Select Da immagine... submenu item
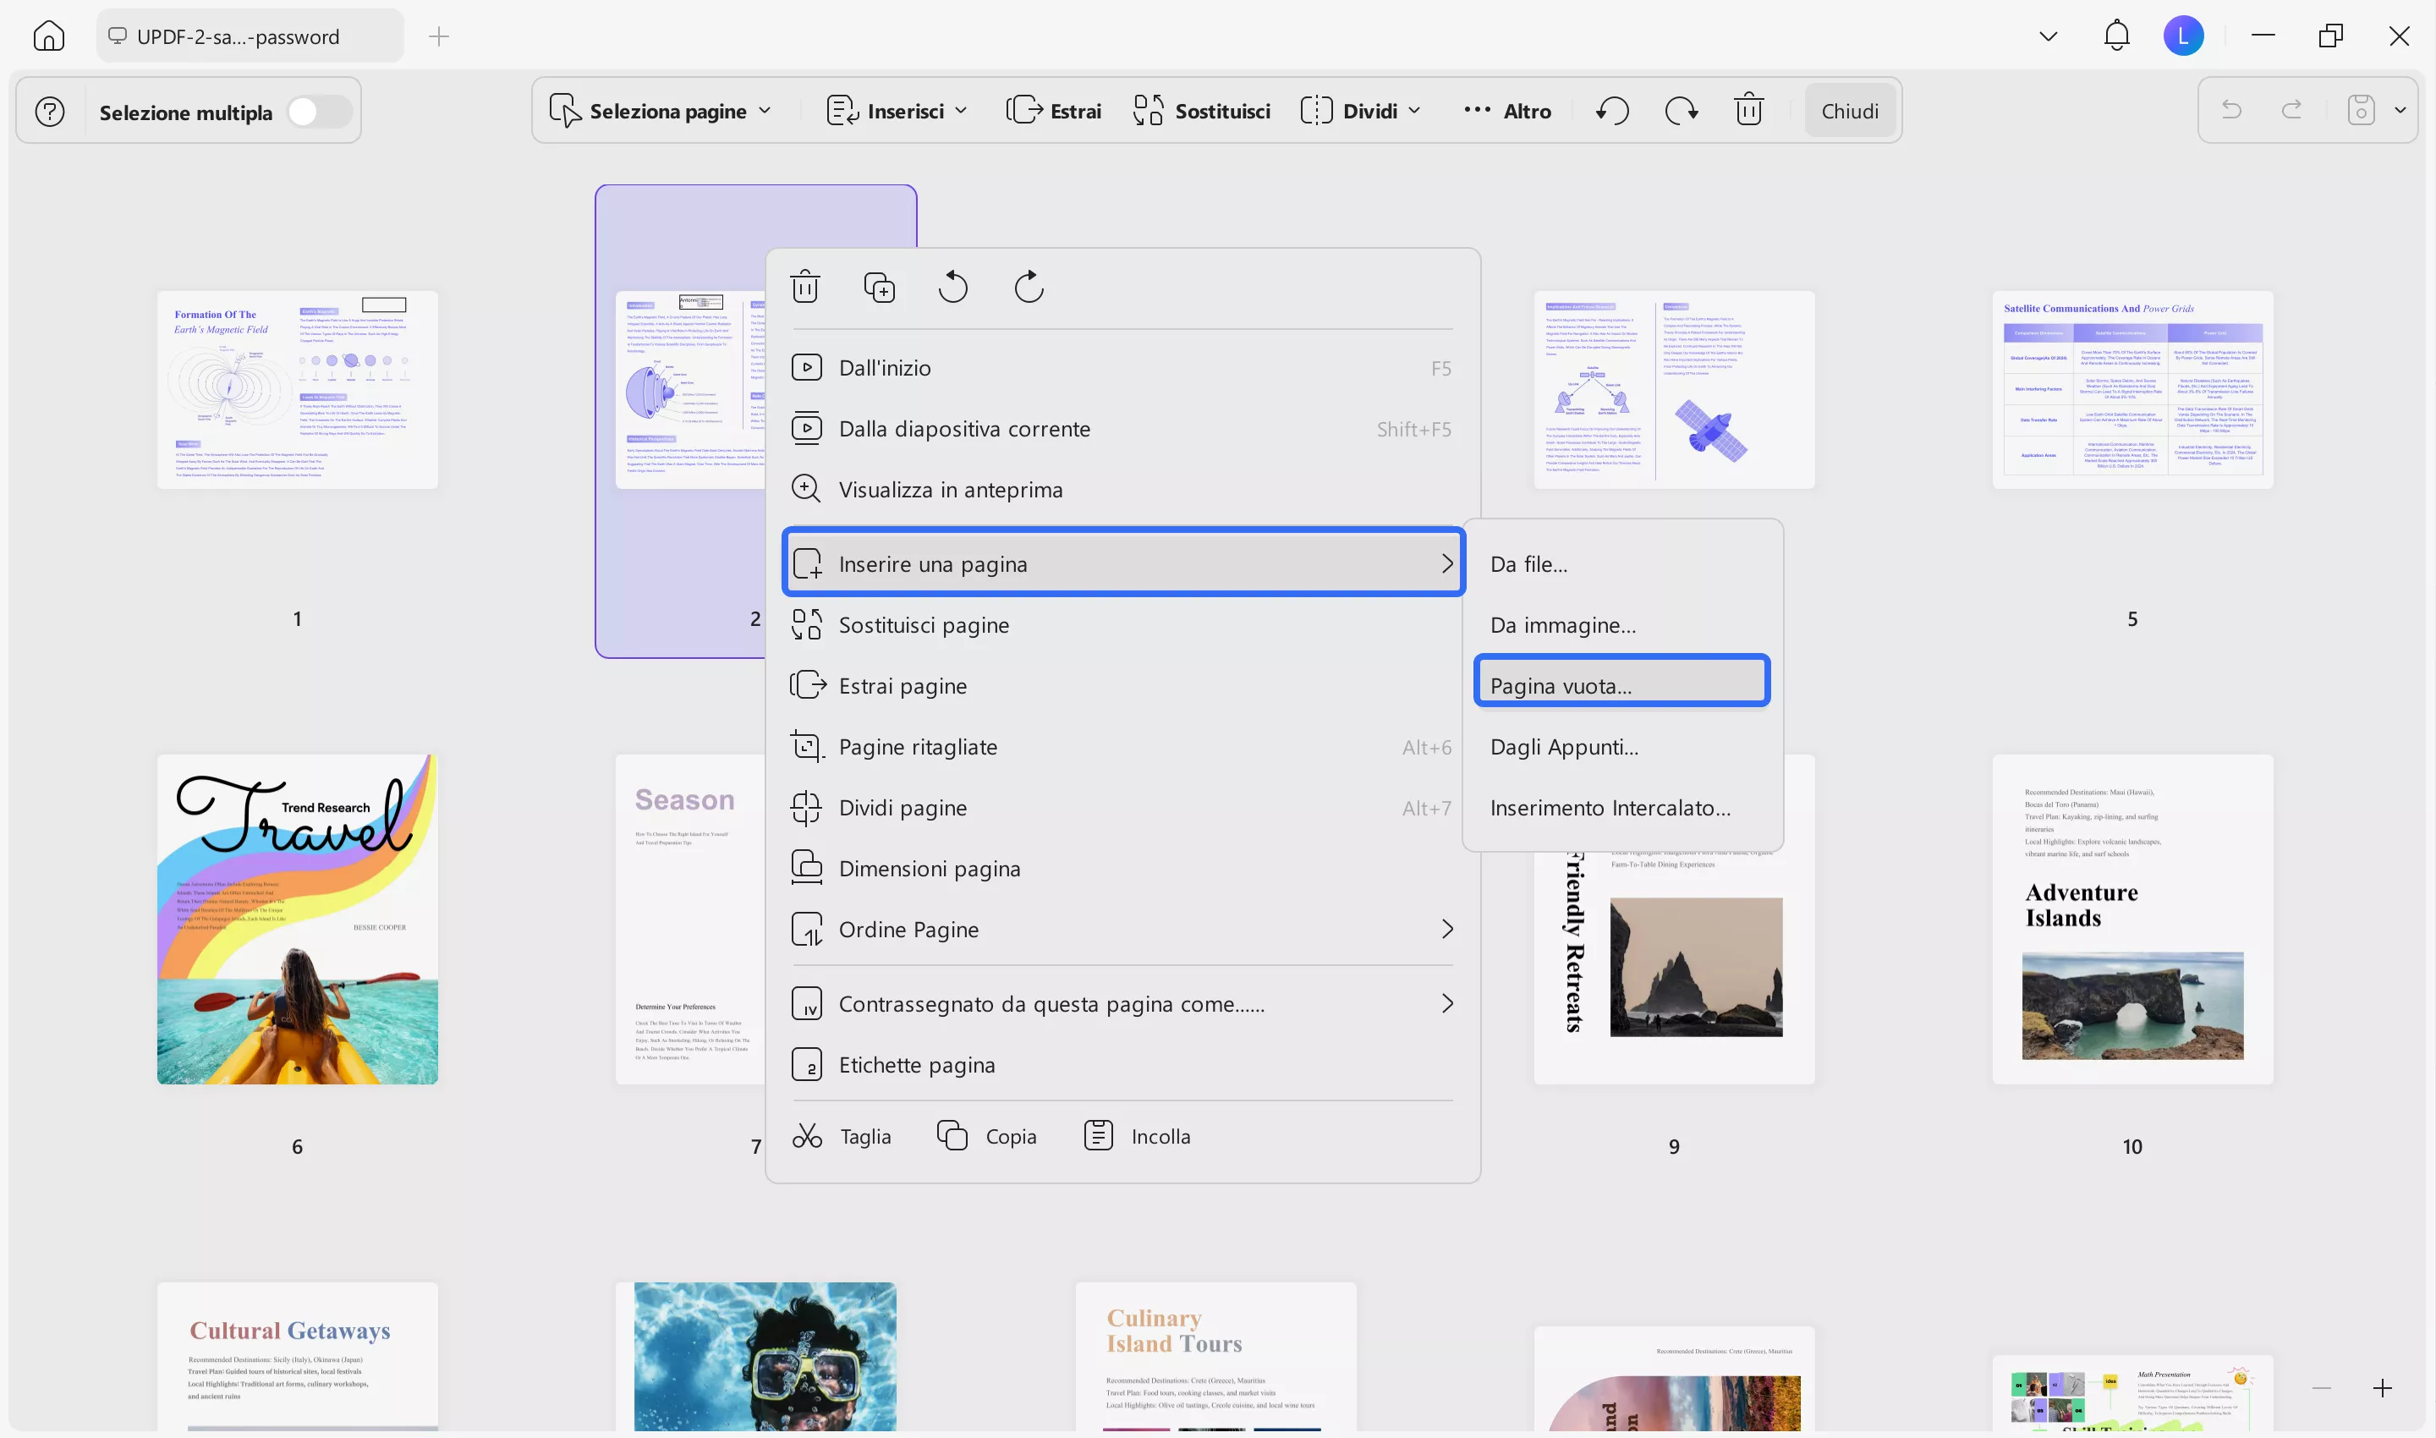 pos(1562,625)
